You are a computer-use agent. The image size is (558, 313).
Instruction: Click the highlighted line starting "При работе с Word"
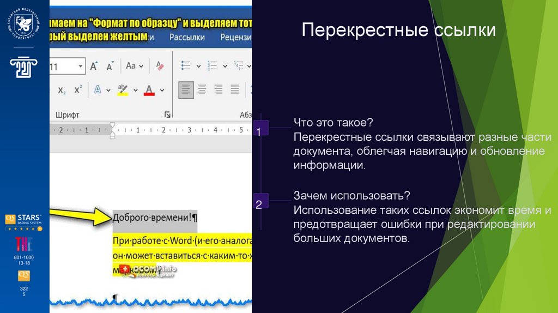tap(182, 240)
